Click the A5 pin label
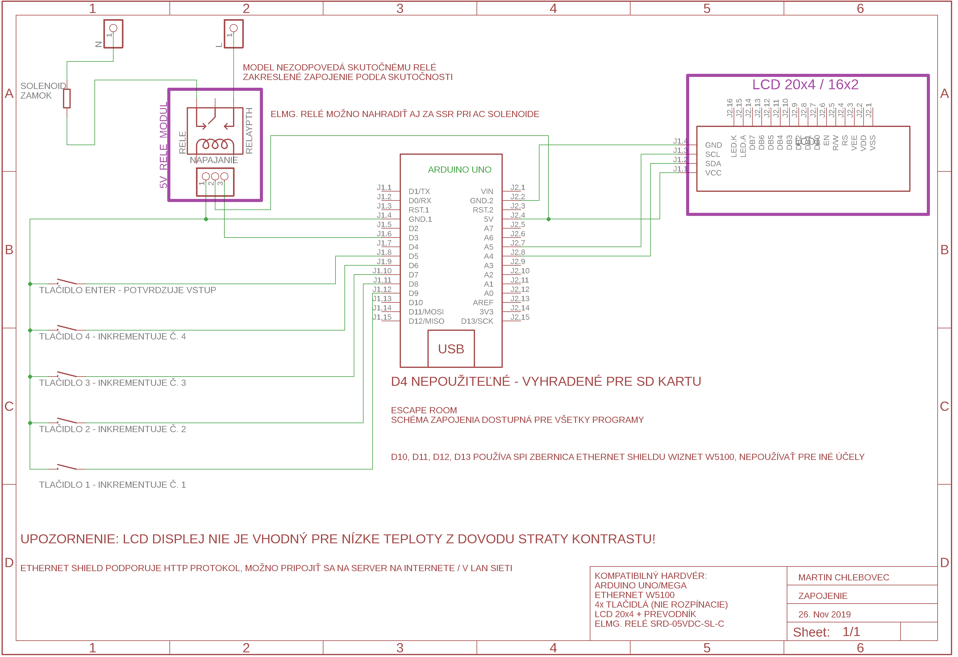This screenshot has height=657, width=958. click(x=489, y=247)
